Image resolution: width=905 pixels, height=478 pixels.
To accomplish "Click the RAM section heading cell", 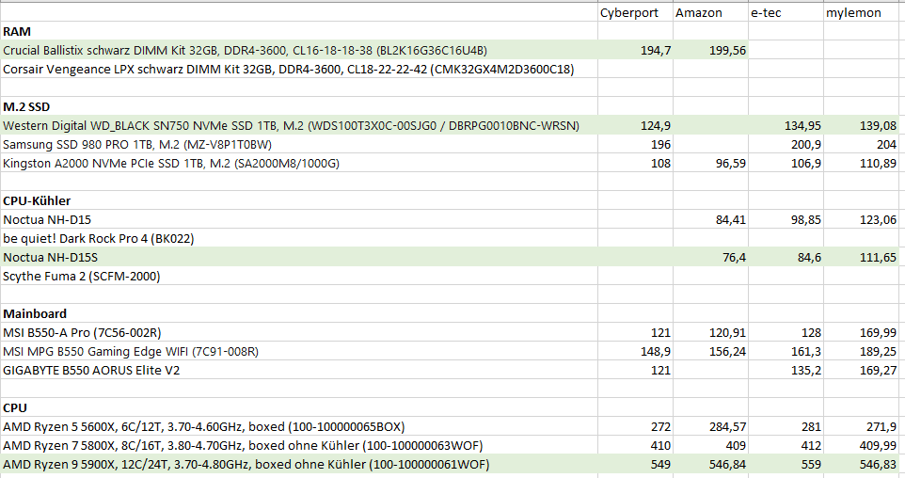I will [299, 31].
